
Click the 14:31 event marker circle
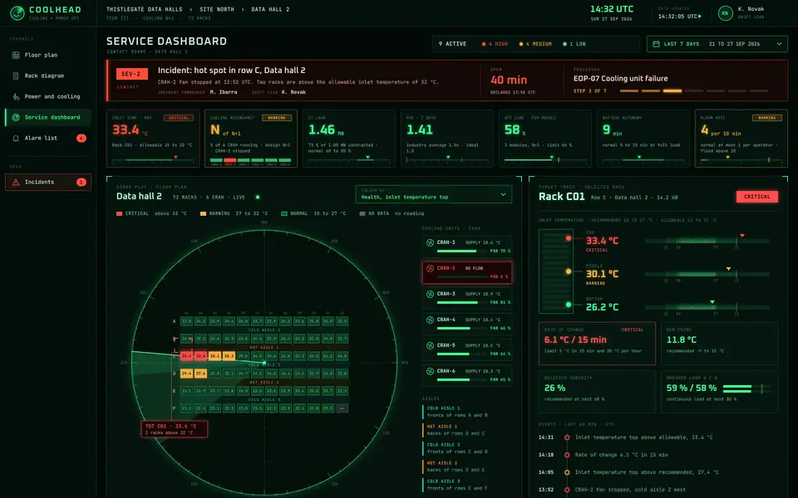(x=567, y=437)
